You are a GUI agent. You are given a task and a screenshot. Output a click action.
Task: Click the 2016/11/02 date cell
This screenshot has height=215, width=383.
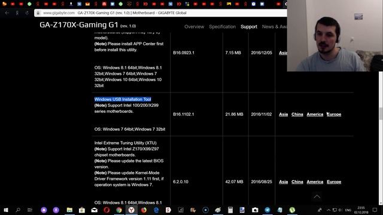[261, 114]
